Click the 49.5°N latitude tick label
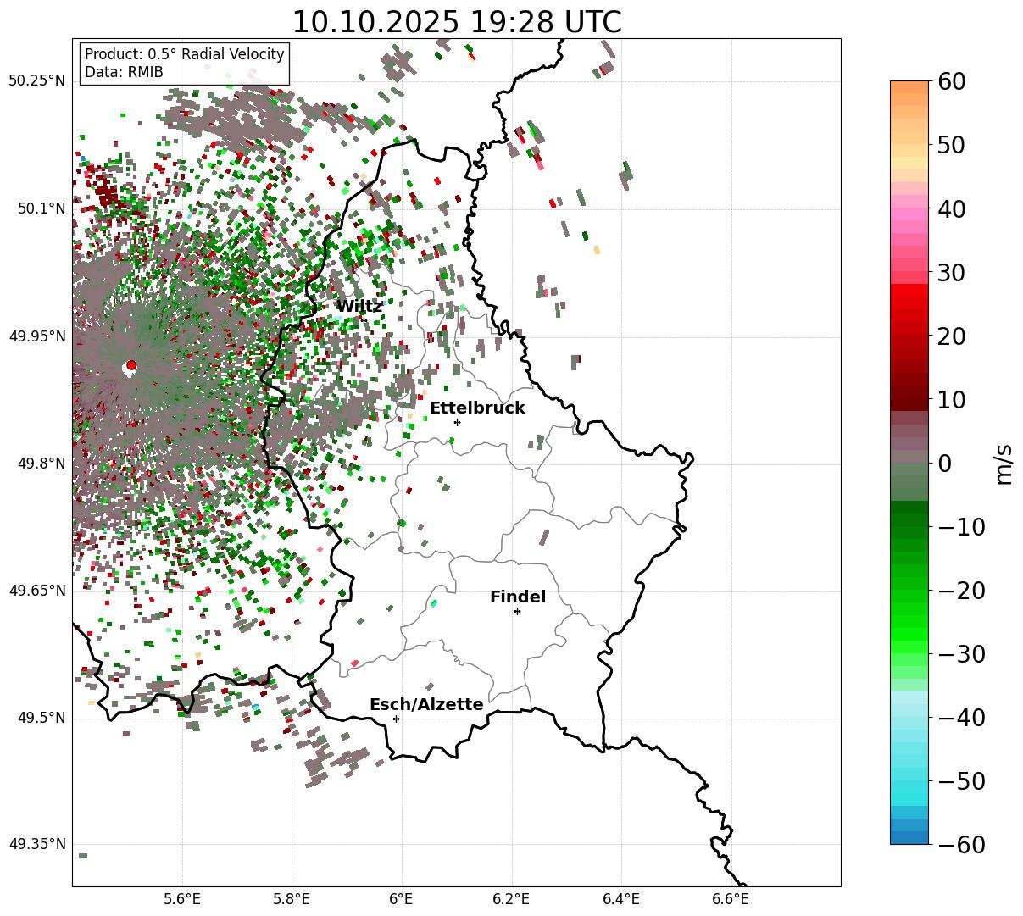 coord(41,718)
